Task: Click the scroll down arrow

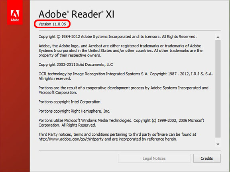Action: (x=218, y=144)
